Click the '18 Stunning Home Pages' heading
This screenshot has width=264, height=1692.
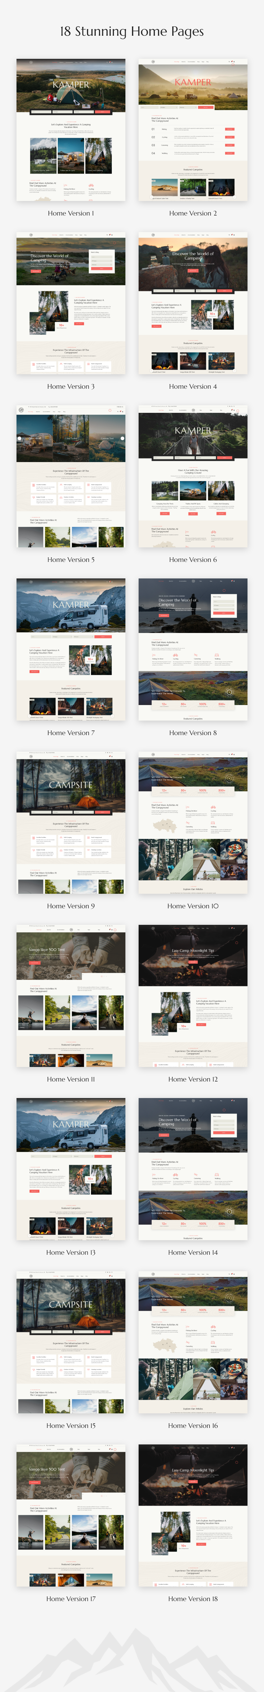click(x=132, y=31)
